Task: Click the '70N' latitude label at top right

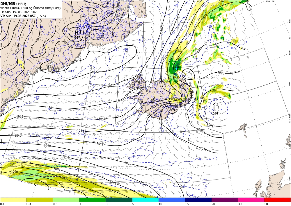Action: point(268,1)
